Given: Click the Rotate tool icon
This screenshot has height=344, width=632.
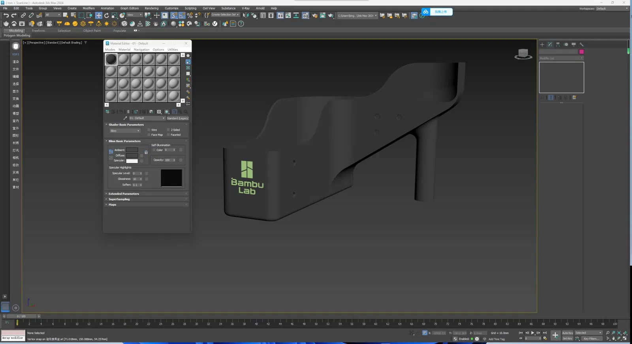Looking at the screenshot, I should pyautogui.click(x=106, y=15).
